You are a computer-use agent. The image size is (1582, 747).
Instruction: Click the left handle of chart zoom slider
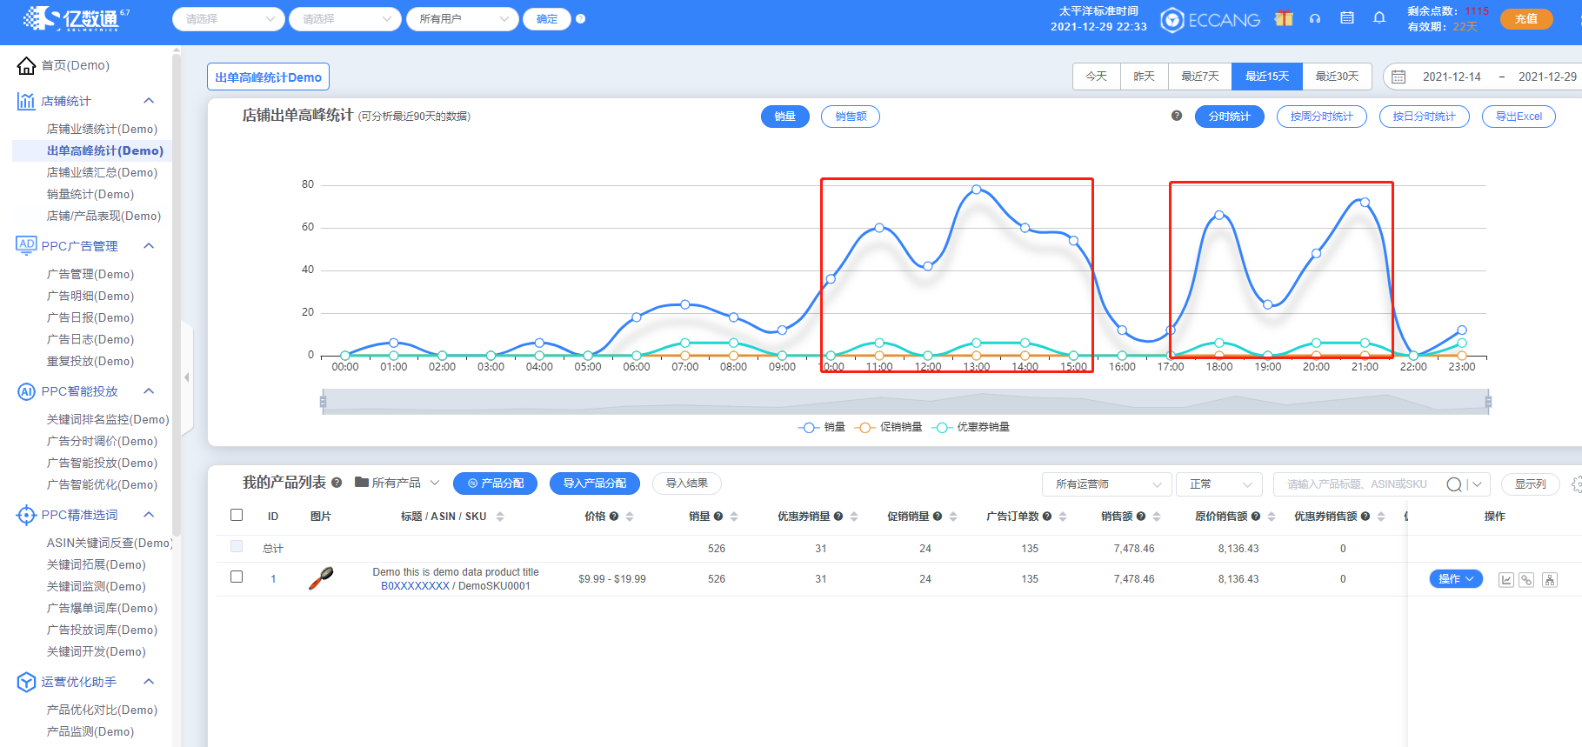(x=323, y=402)
